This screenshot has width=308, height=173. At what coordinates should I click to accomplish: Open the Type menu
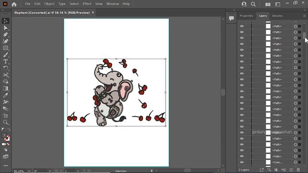pos(62,4)
